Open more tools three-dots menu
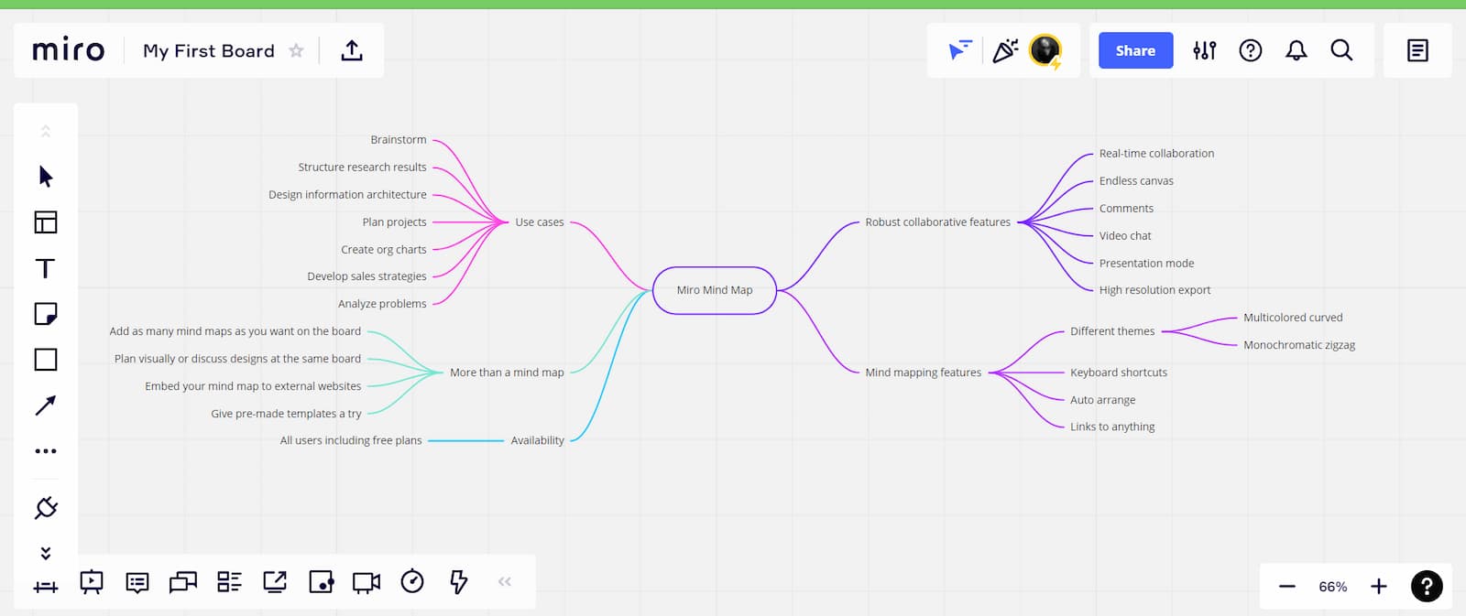1466x616 pixels. click(46, 450)
